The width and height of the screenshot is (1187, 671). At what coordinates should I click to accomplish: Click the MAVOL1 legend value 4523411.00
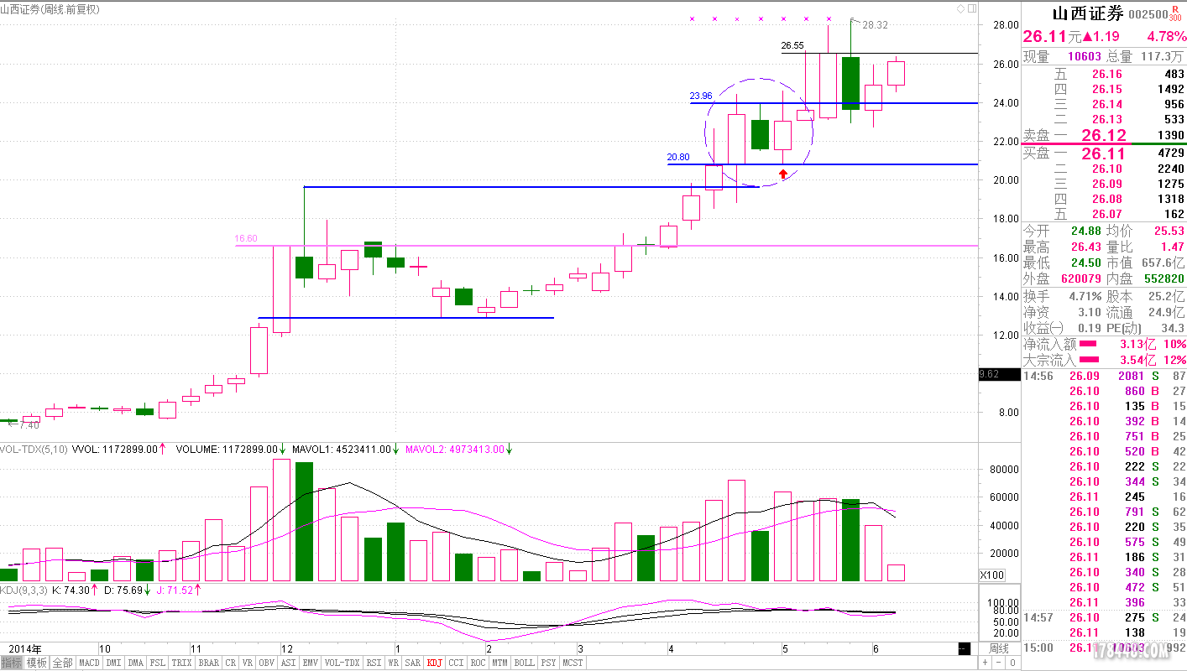click(x=363, y=450)
